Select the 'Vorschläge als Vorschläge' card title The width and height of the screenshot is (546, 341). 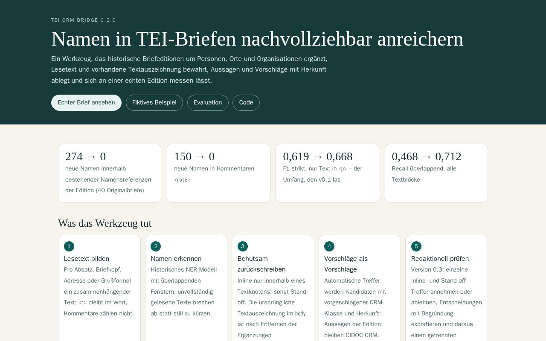[346, 264]
